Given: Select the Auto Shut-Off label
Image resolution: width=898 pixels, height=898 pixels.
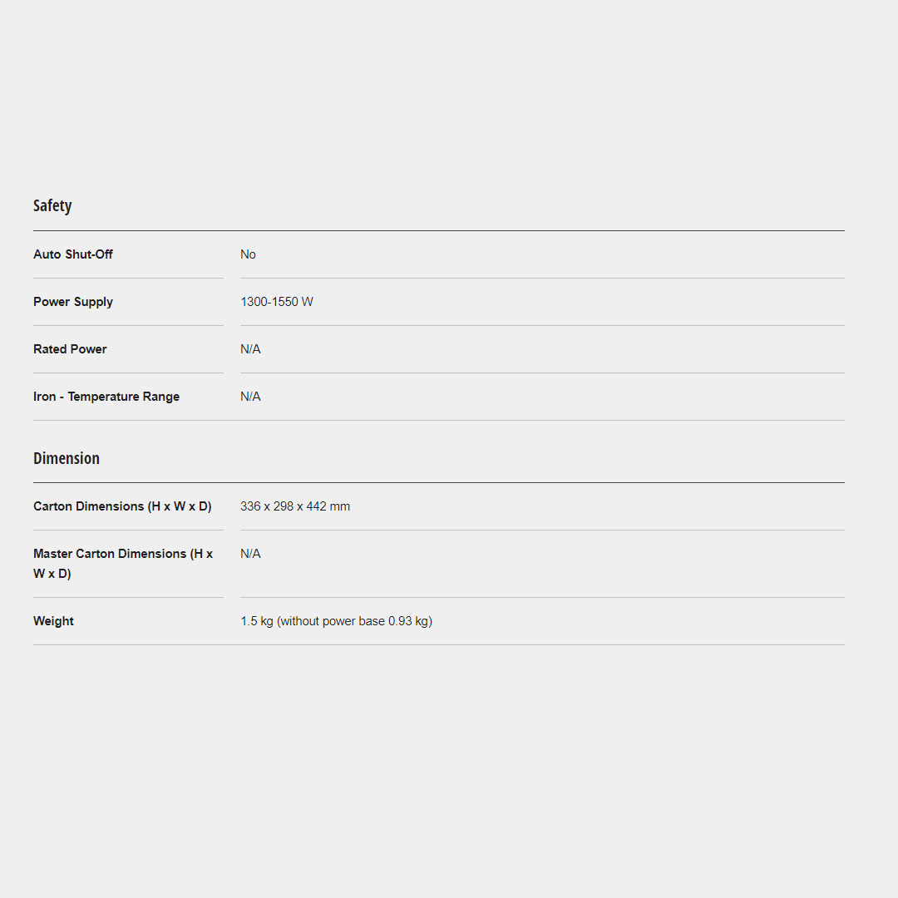Looking at the screenshot, I should [73, 254].
